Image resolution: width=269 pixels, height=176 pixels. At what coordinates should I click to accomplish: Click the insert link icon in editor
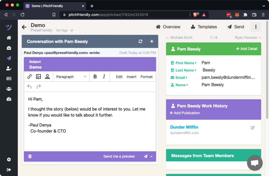click(30, 77)
